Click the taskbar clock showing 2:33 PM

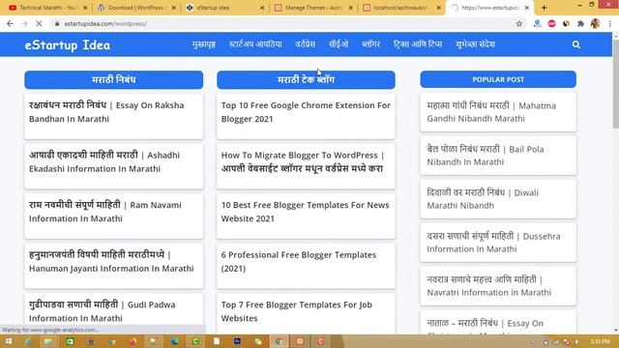[601, 341]
